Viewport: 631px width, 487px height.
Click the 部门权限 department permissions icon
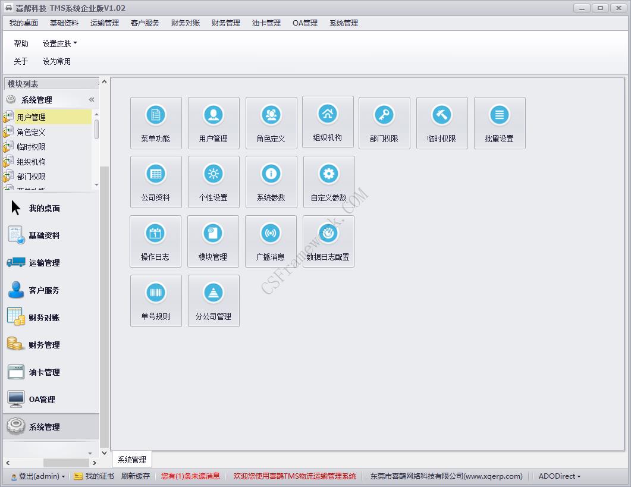pos(384,122)
